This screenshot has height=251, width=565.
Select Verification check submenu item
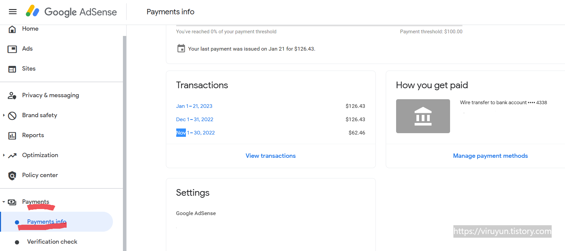point(52,242)
